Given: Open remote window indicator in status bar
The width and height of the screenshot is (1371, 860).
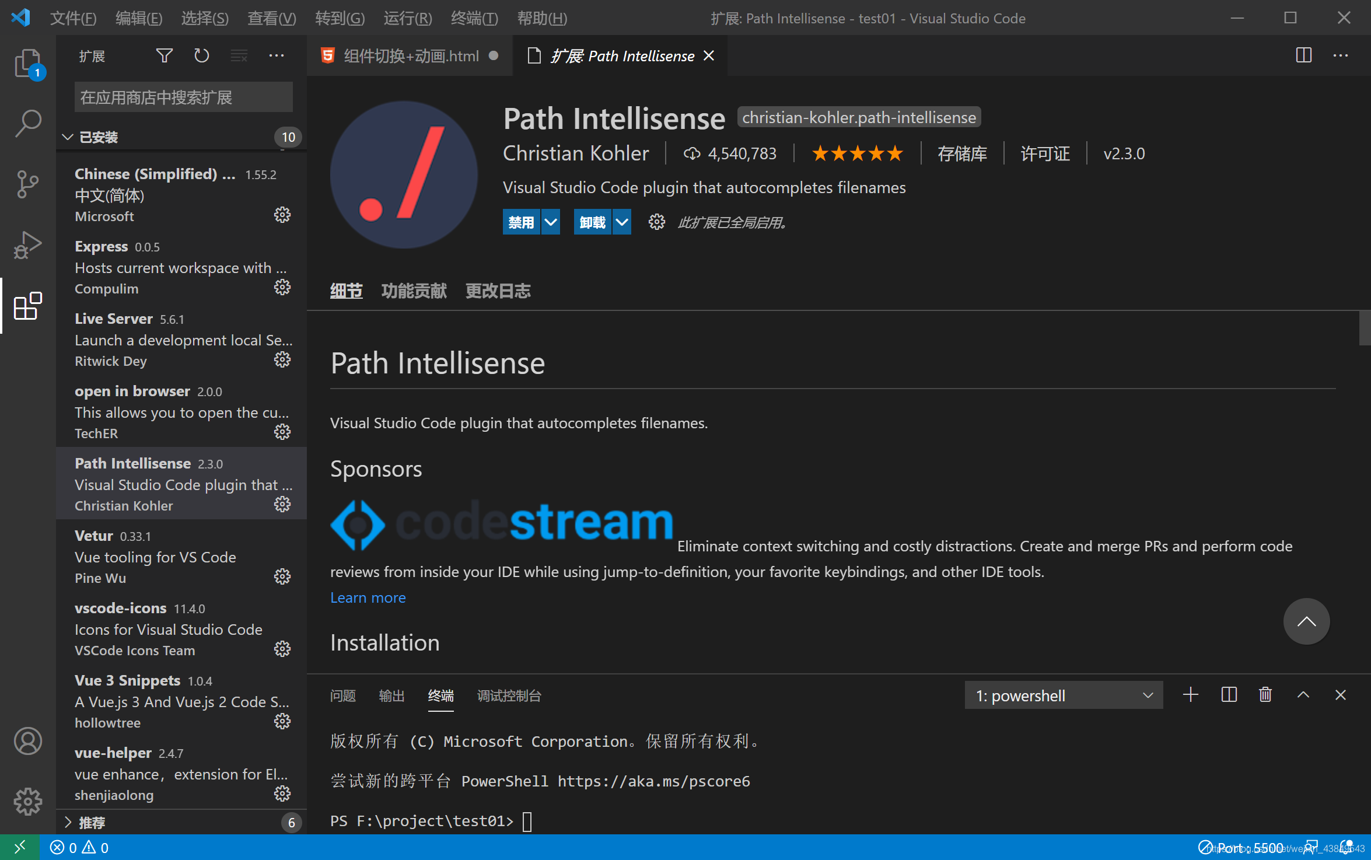Looking at the screenshot, I should [x=20, y=847].
